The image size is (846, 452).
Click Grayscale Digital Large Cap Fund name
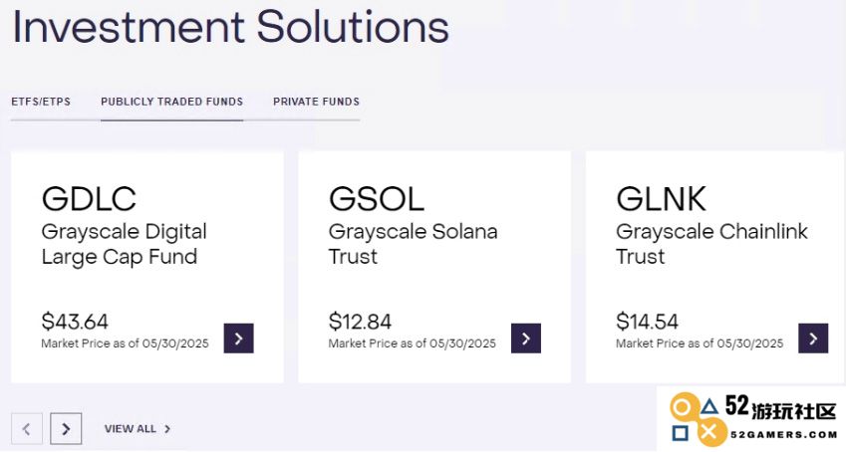click(125, 244)
